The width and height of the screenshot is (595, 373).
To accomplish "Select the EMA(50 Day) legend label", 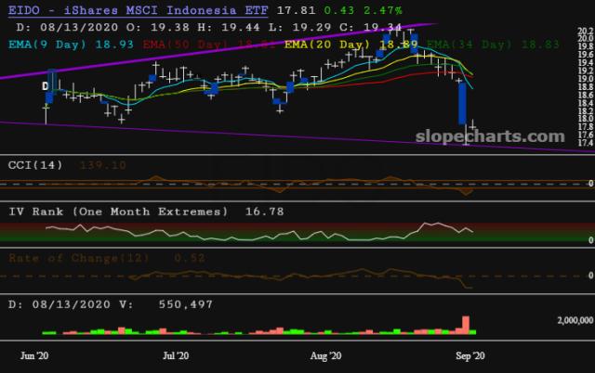I will (193, 44).
